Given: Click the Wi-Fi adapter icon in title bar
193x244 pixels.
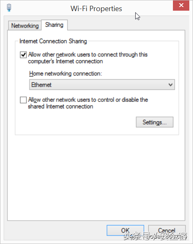Looking at the screenshot, I should [x=9, y=8].
